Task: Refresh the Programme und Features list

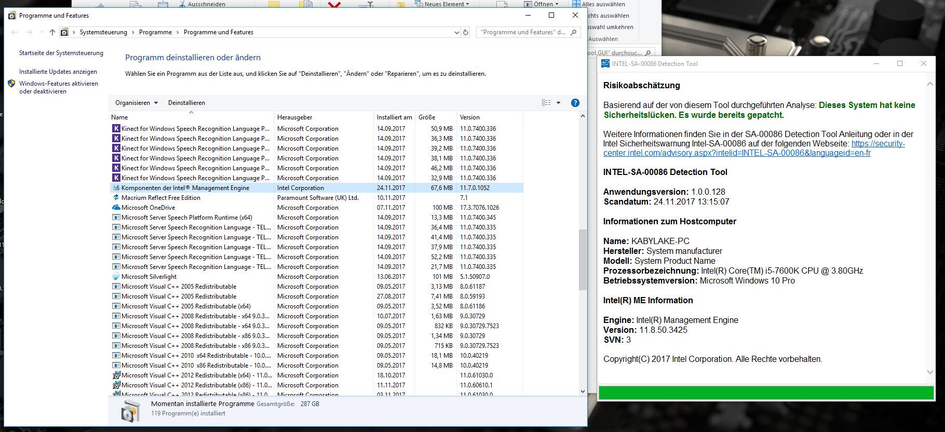Action: 466,32
